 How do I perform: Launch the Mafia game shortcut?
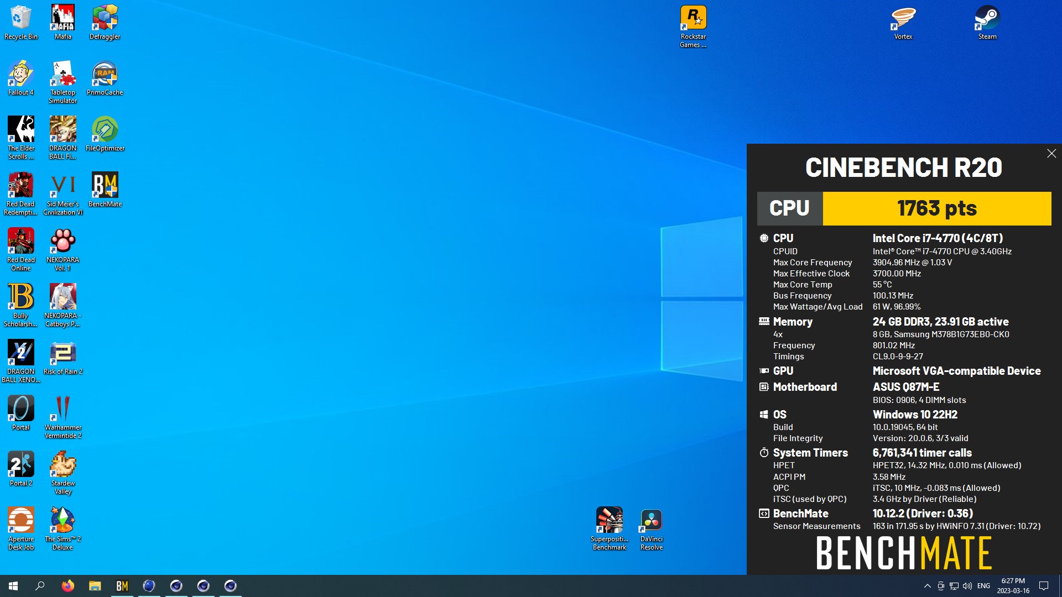pos(63,23)
